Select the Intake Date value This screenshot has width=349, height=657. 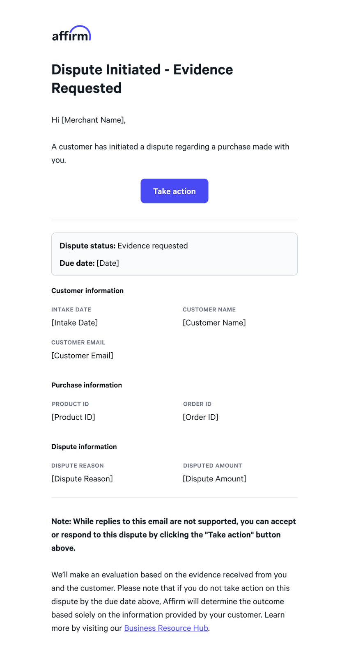pos(74,323)
